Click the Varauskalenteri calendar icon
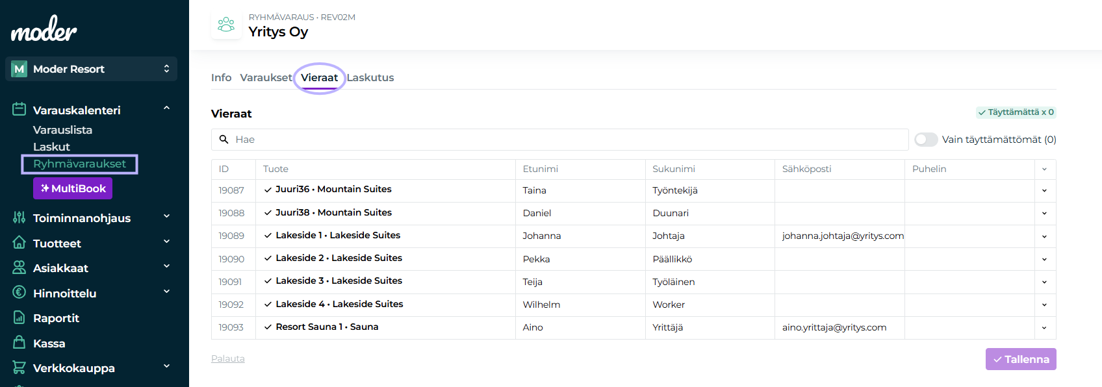The image size is (1102, 387). pos(19,109)
